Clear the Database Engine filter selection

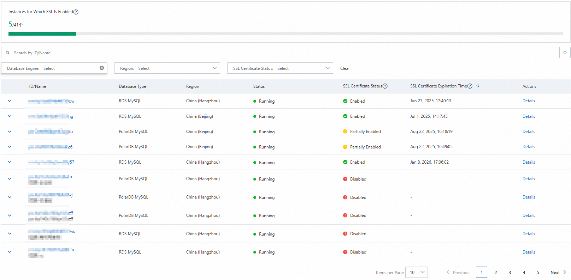(102, 68)
